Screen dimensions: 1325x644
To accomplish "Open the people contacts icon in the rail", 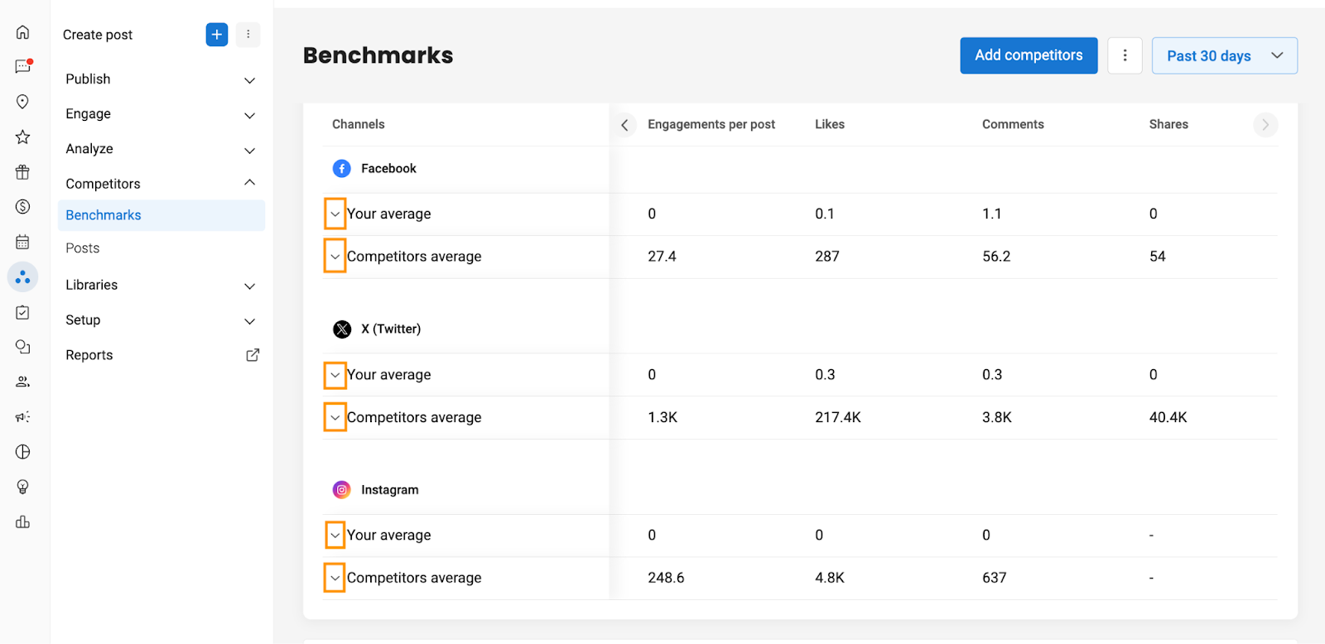I will (x=22, y=382).
